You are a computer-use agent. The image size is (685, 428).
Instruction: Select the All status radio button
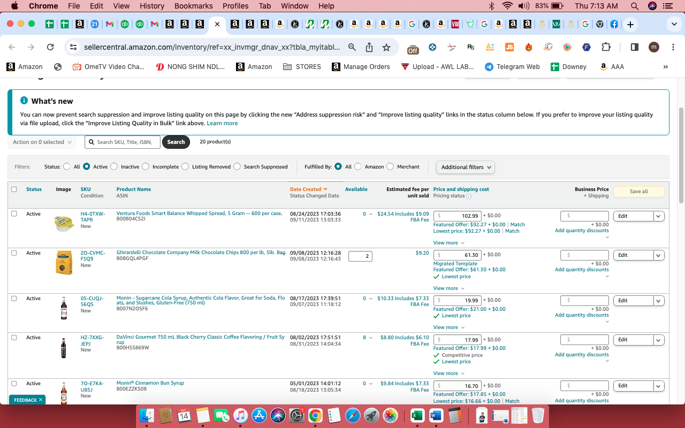pos(67,166)
